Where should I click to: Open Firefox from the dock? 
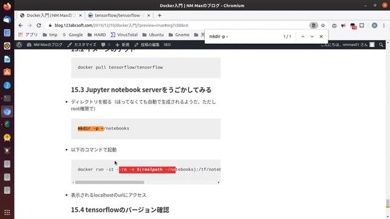coord(7,6)
